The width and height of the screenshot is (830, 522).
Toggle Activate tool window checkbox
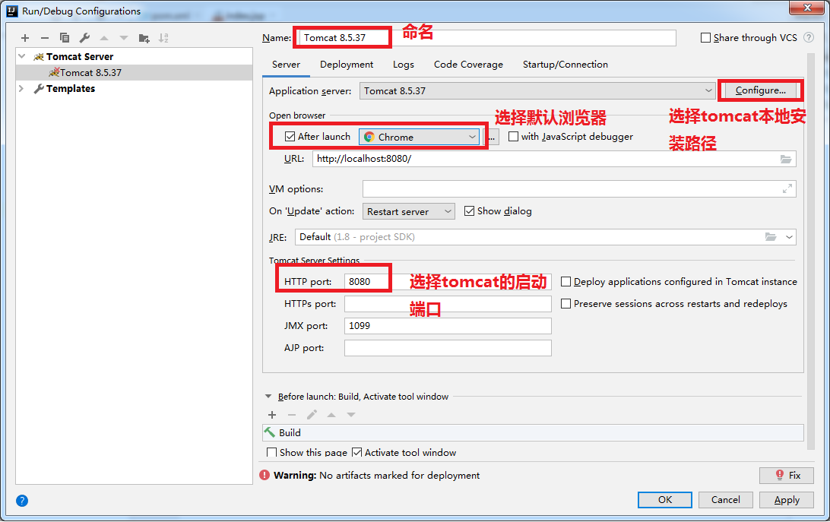356,453
